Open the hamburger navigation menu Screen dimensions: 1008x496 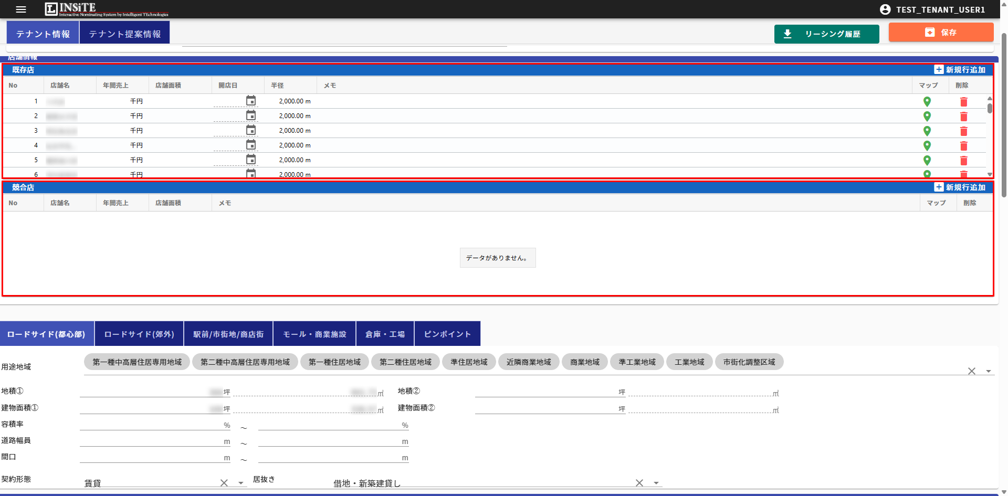[x=21, y=9]
